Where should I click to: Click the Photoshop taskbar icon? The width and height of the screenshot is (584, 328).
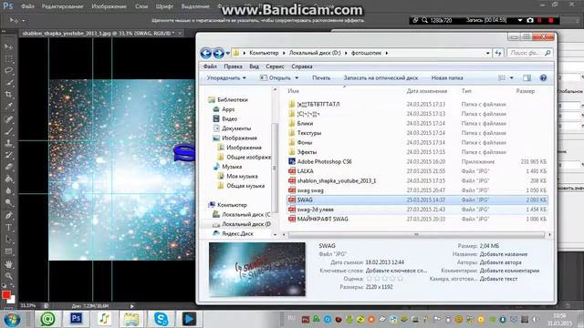[77, 319]
